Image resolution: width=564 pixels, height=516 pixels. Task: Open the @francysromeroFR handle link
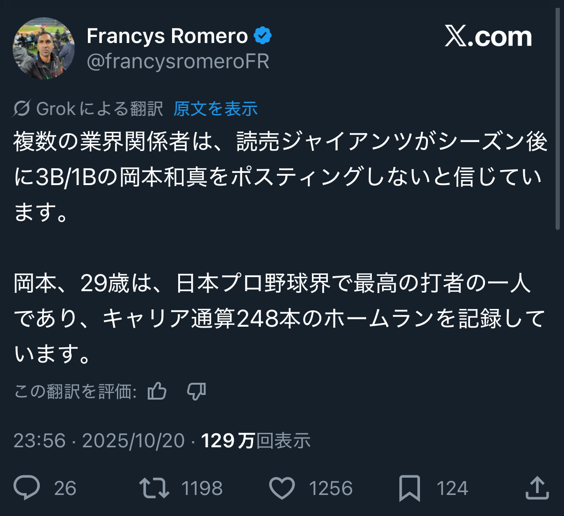tap(178, 61)
